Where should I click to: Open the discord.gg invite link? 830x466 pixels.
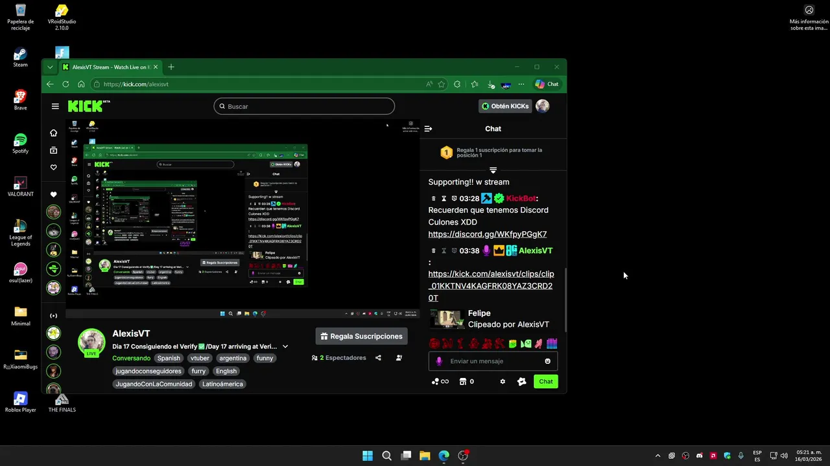pyautogui.click(x=488, y=234)
